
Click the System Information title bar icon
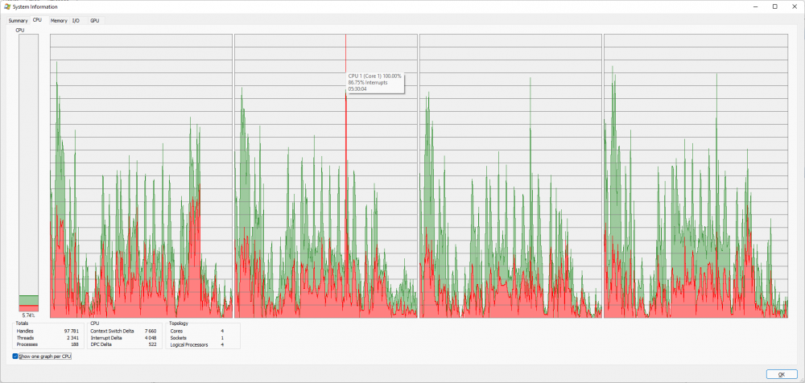tap(7, 6)
